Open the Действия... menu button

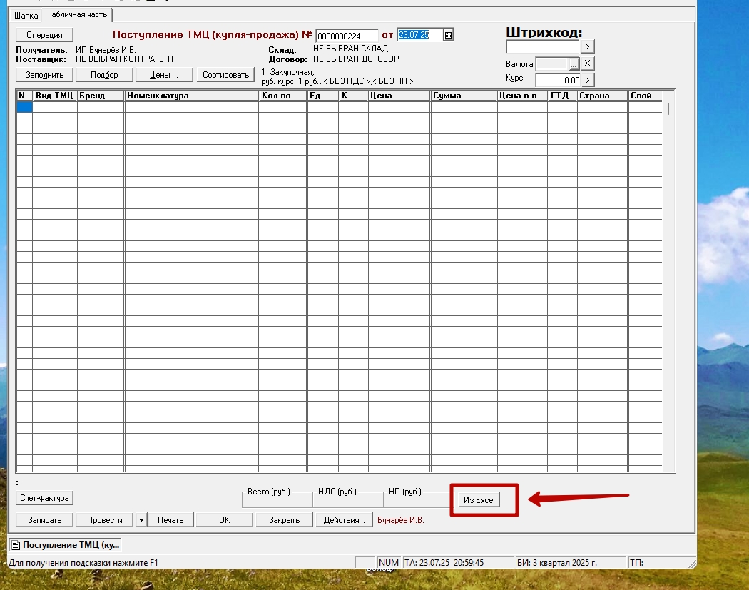344,520
